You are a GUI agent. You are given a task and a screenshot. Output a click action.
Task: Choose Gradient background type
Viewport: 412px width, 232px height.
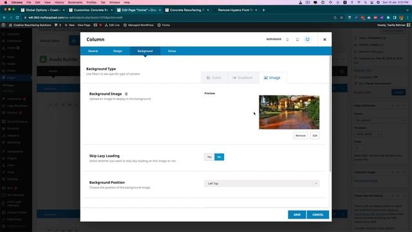click(x=243, y=77)
